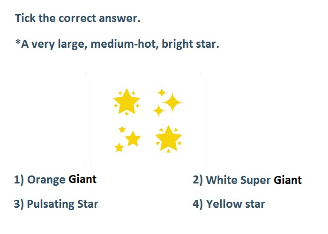
Task: Tick the Yellow star answer
Action: point(229,204)
